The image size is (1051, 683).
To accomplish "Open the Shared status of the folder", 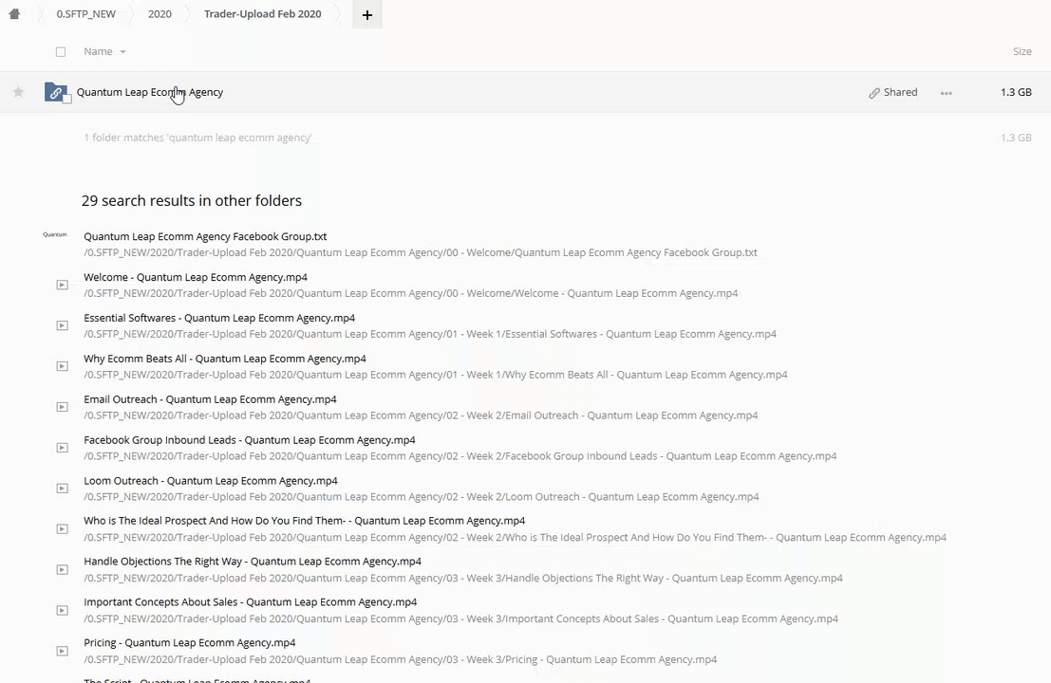I will click(900, 92).
